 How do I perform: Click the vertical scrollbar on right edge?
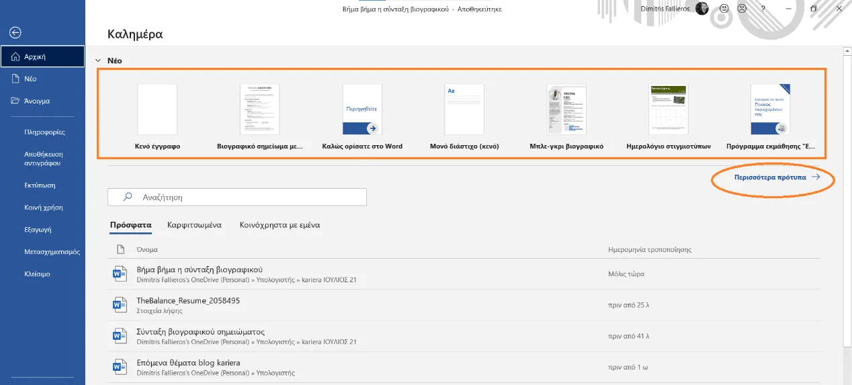[847, 202]
